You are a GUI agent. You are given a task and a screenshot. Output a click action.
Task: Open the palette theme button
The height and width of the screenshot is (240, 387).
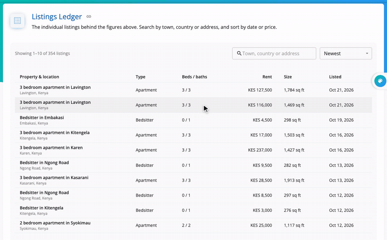tap(380, 81)
